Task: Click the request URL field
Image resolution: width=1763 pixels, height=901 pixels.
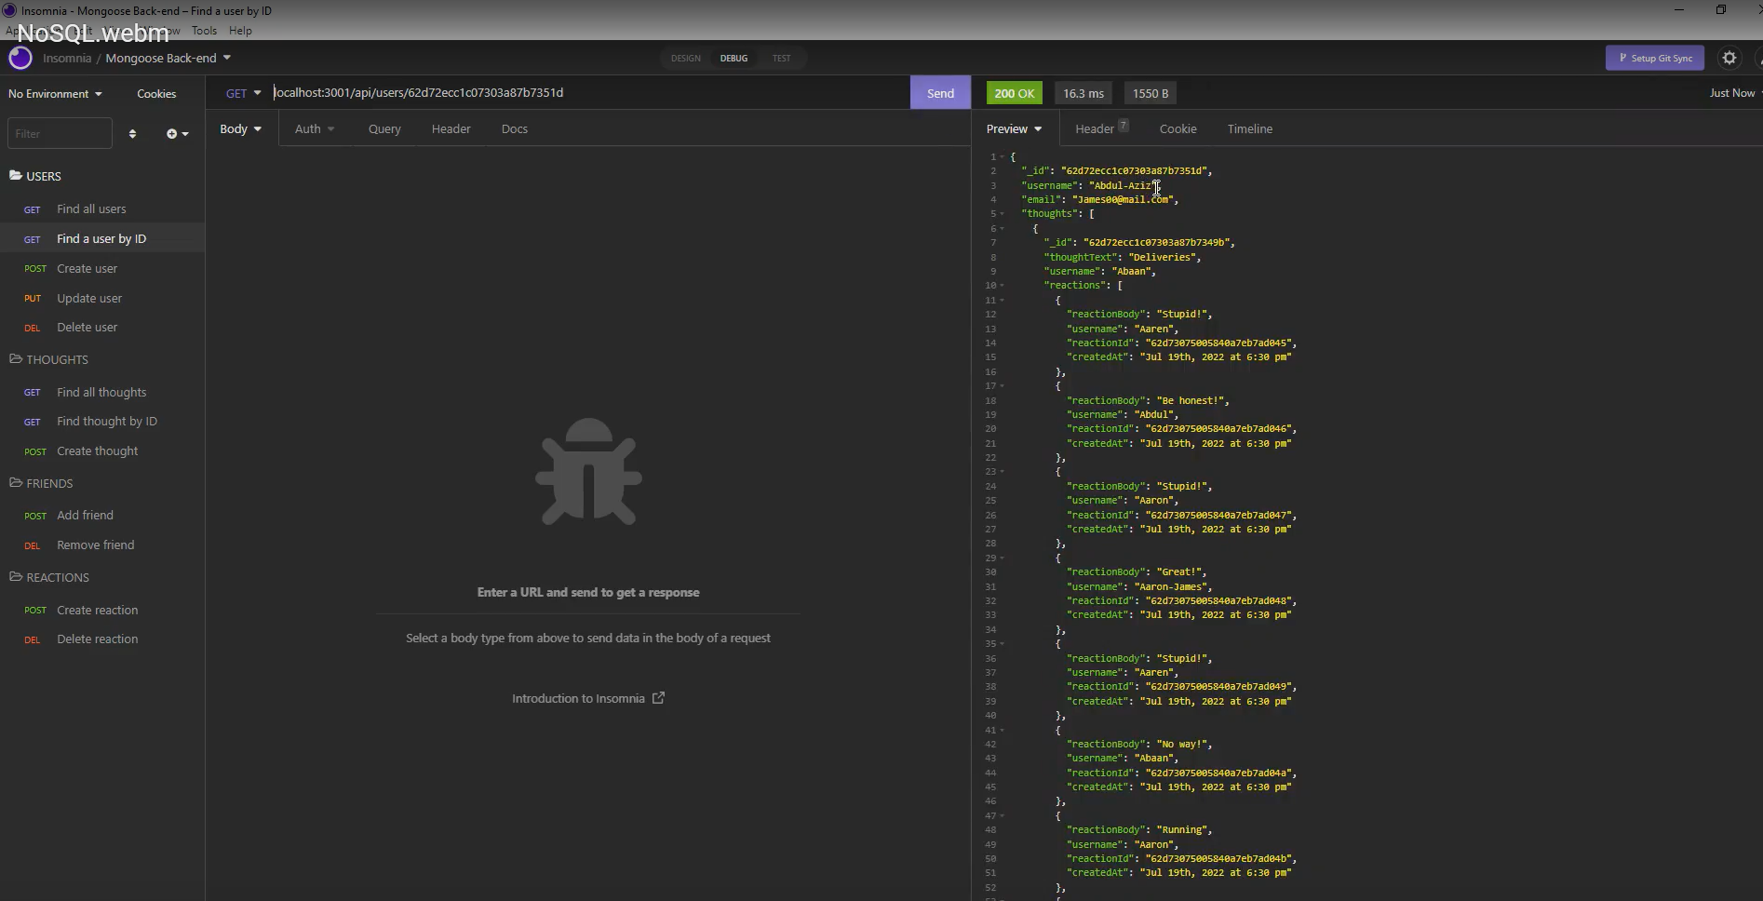Action: coord(588,93)
